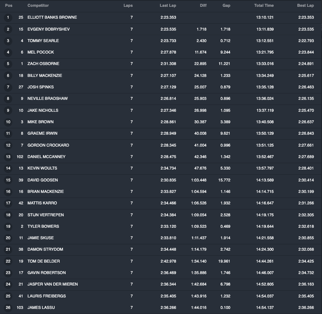Viewport: 322px width, 314px height.
Task: Select competitor Jasper Van Der Mieren
Action: point(53,284)
